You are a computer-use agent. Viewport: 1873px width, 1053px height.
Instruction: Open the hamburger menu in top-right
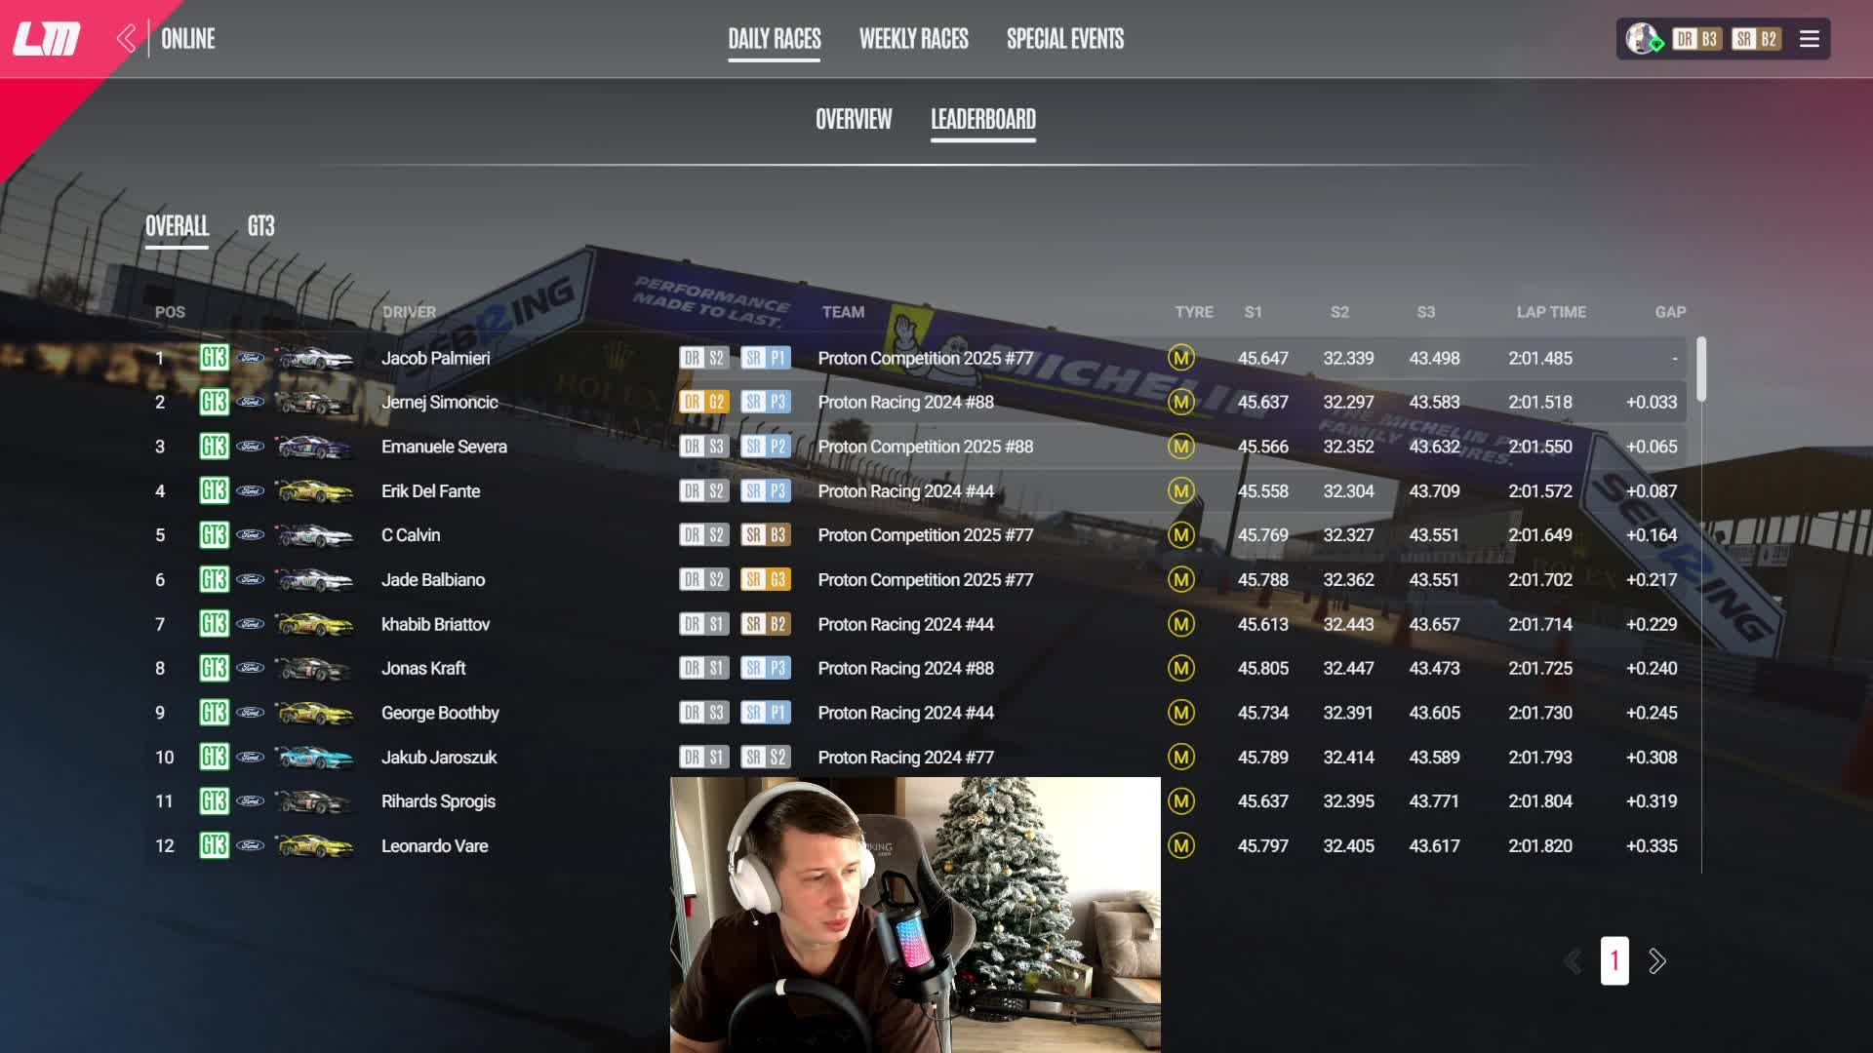[1809, 39]
